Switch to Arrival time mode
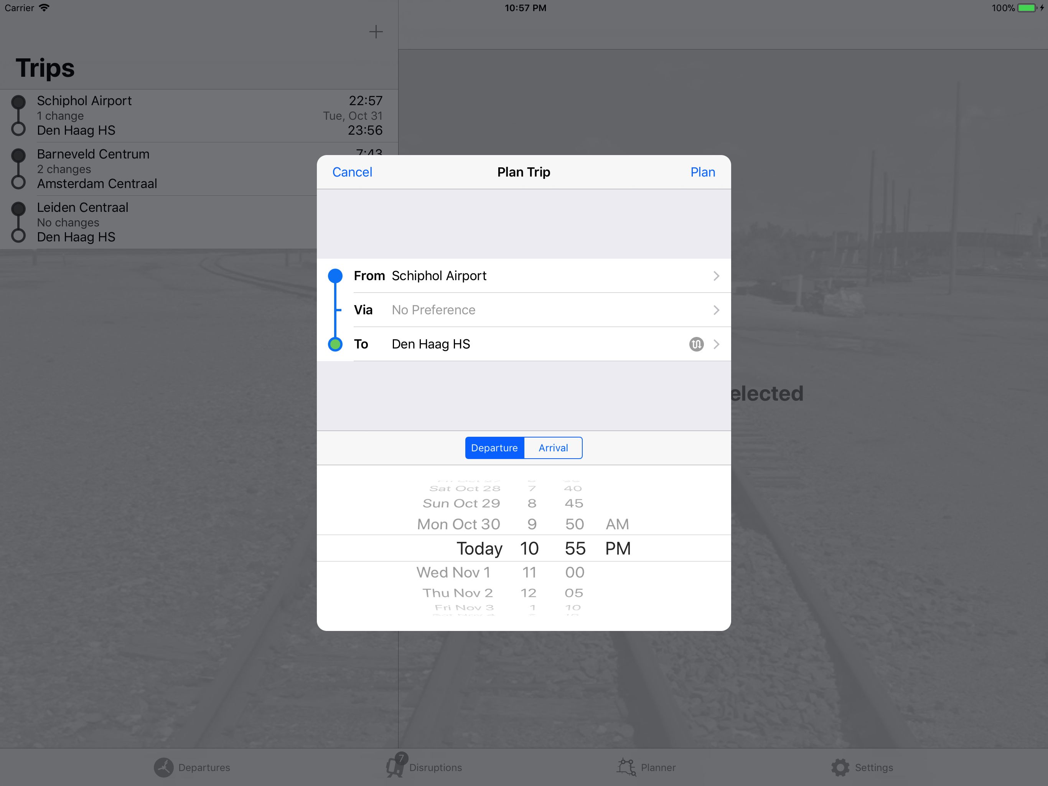Screen dimensions: 1048x786 click(x=553, y=448)
